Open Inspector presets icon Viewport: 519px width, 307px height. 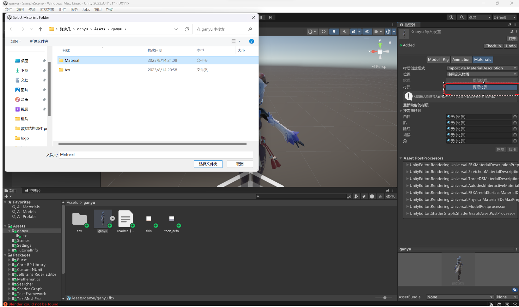[512, 32]
